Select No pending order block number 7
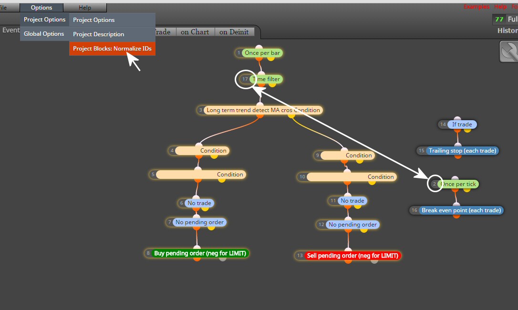This screenshot has width=518, height=310. (199, 222)
